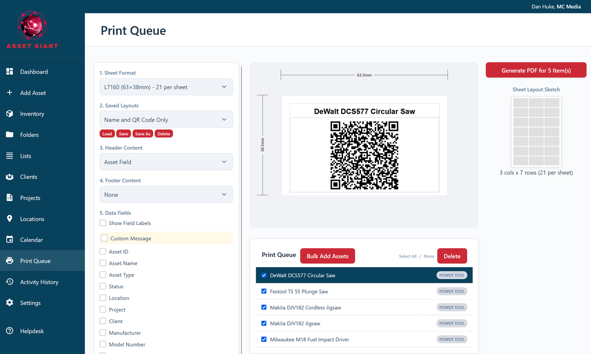591x354 pixels.
Task: Click POWER TOOL tag on Milwaukee row
Action: coord(452,339)
